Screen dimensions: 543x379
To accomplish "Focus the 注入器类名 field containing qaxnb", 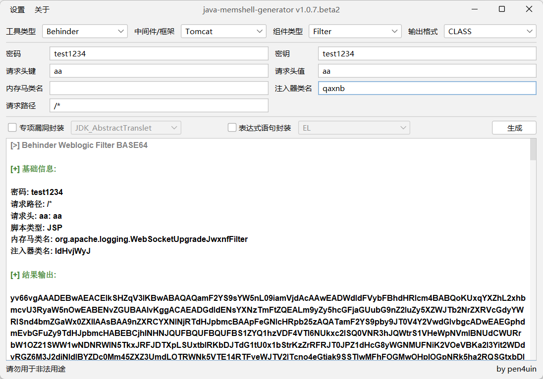I will [x=428, y=88].
